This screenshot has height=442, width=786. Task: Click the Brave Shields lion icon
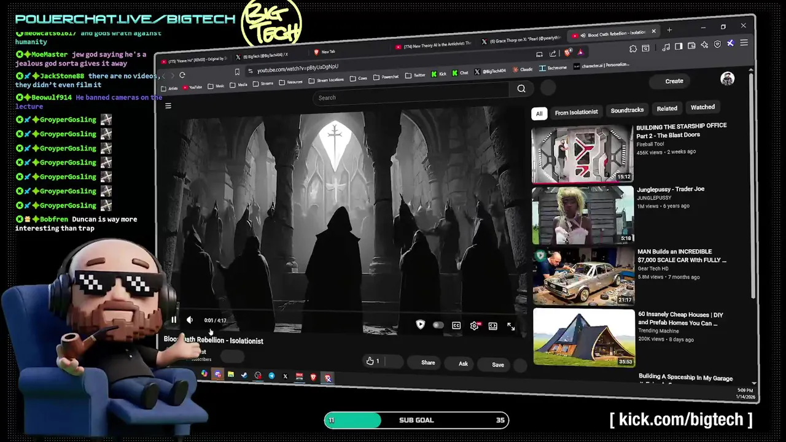click(567, 53)
